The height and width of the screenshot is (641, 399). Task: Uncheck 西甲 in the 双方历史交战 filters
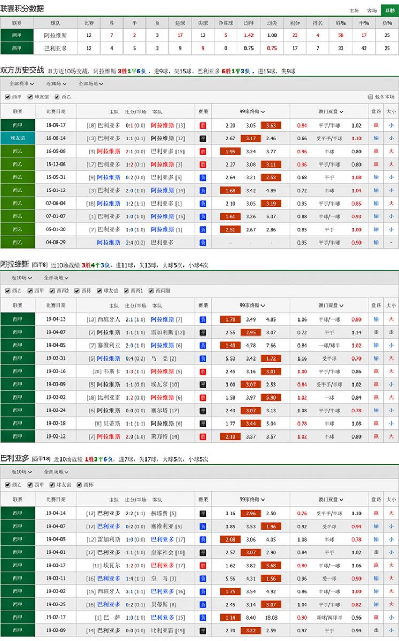[x=7, y=97]
